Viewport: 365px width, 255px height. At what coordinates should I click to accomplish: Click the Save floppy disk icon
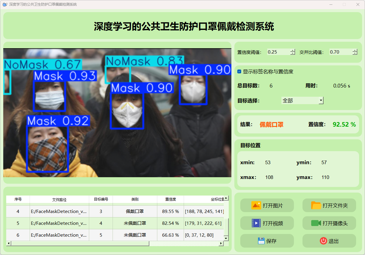pos(261,241)
